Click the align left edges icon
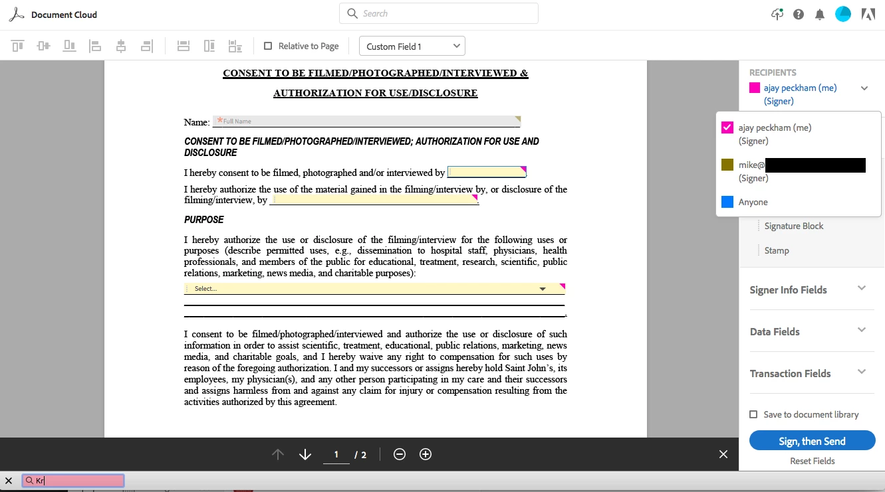The height and width of the screenshot is (492, 885). [x=95, y=46]
